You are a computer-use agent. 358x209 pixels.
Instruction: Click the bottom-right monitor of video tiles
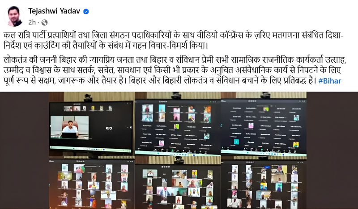pos(264,185)
